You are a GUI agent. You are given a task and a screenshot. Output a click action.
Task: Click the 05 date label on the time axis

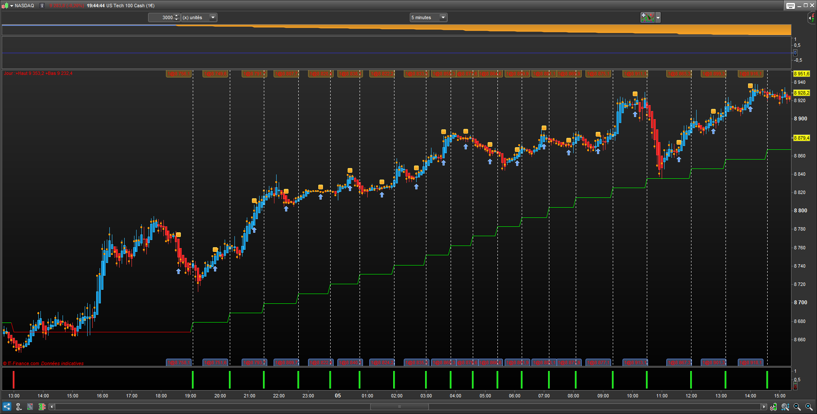(337, 396)
